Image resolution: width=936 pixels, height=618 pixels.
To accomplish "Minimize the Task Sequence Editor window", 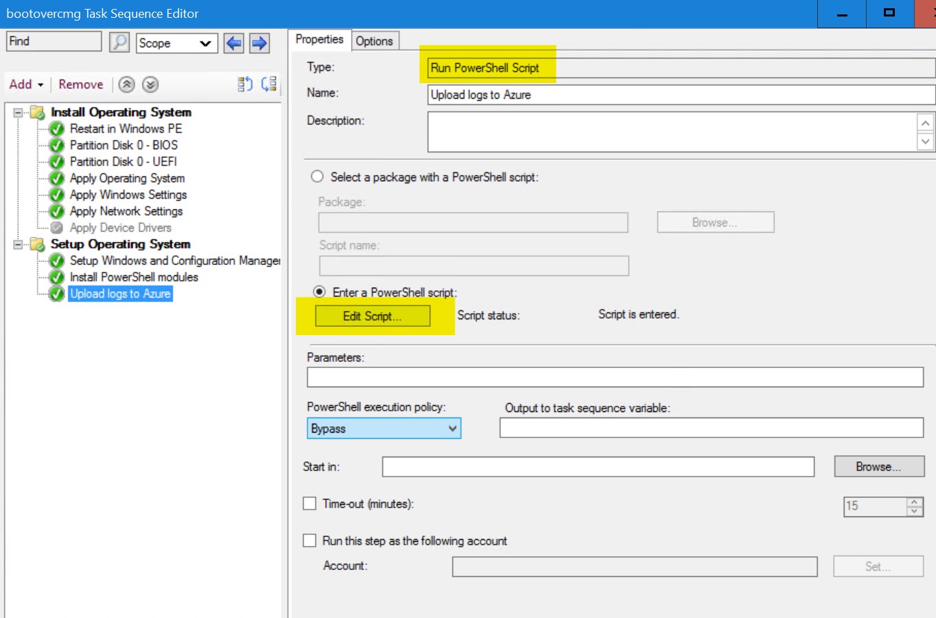I will coord(842,14).
